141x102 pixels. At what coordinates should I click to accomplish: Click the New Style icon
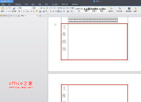[x=111, y=8]
